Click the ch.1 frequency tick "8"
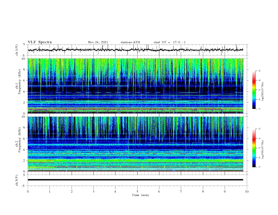 tap(25, 70)
